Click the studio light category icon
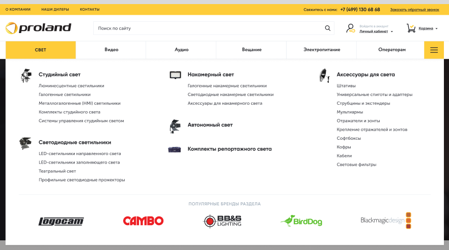This screenshot has height=250, width=449. (26, 76)
